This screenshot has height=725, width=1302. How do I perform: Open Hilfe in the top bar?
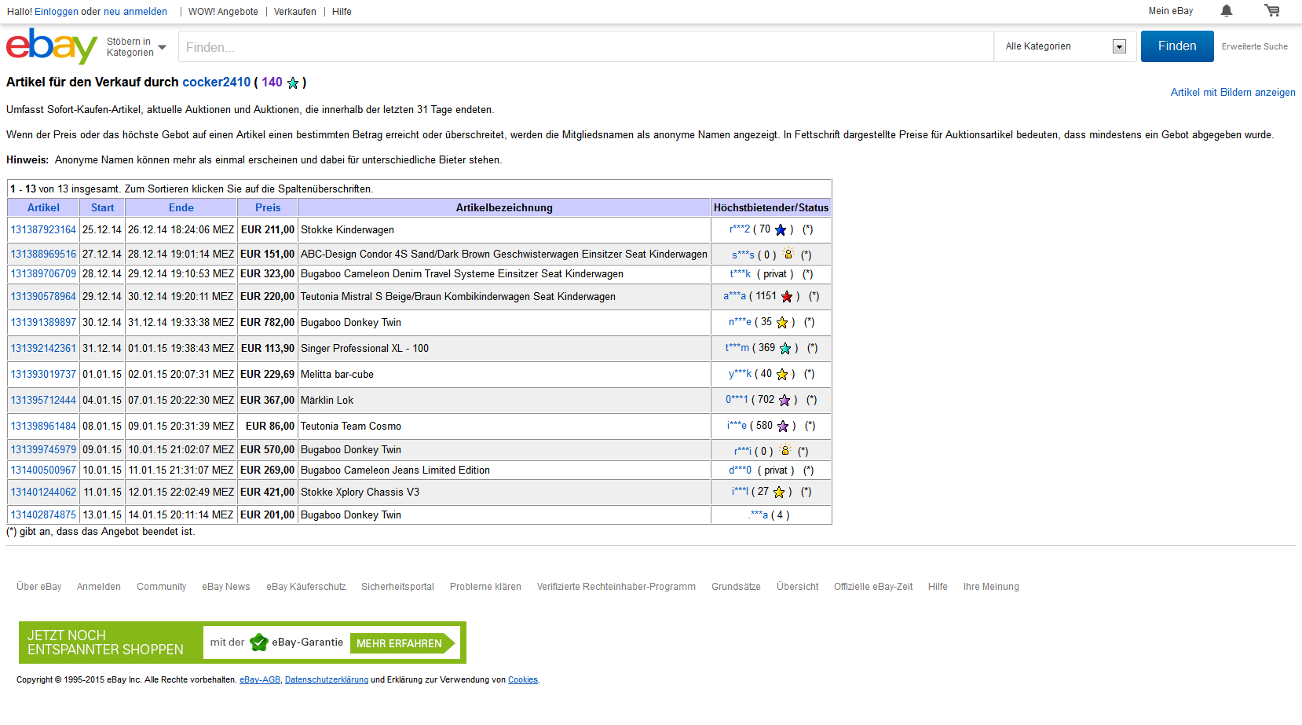(x=342, y=12)
